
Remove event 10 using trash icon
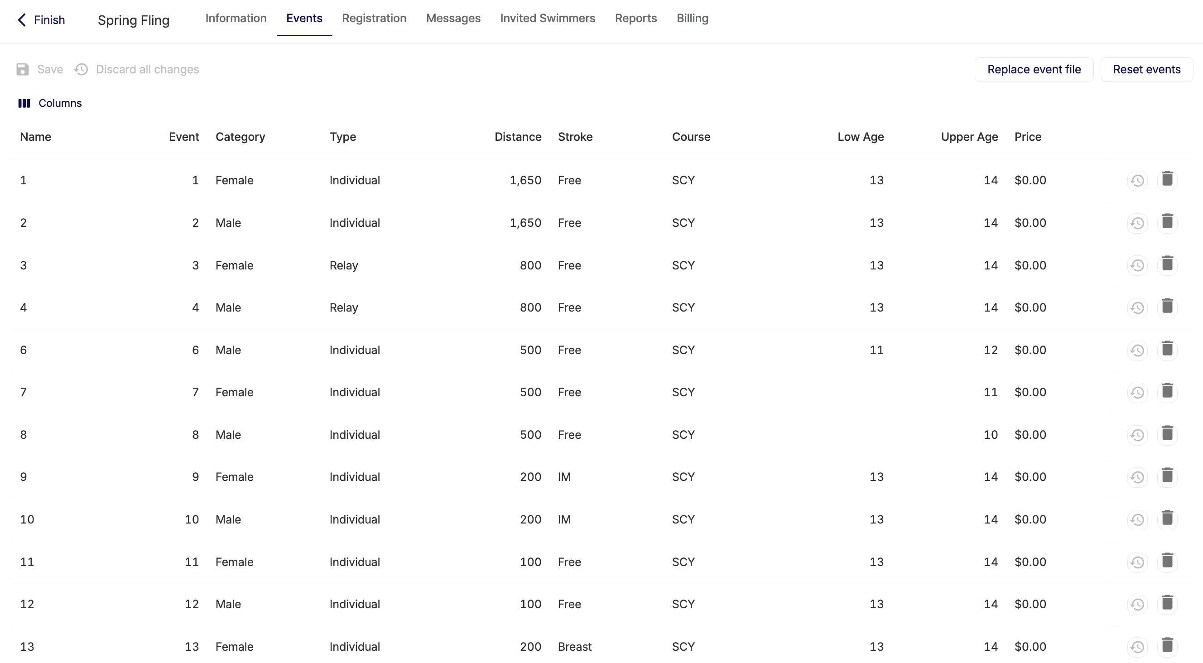(1167, 519)
